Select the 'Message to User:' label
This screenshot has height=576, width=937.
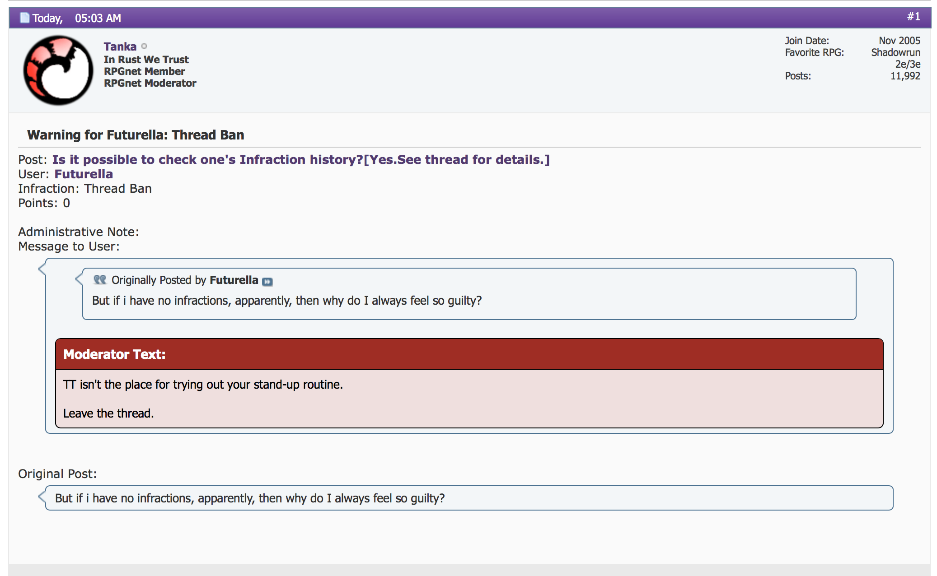point(69,246)
